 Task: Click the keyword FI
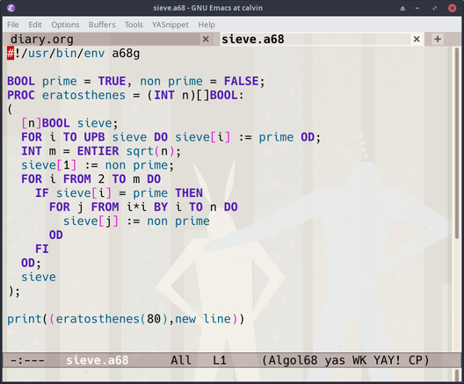pyautogui.click(x=41, y=249)
